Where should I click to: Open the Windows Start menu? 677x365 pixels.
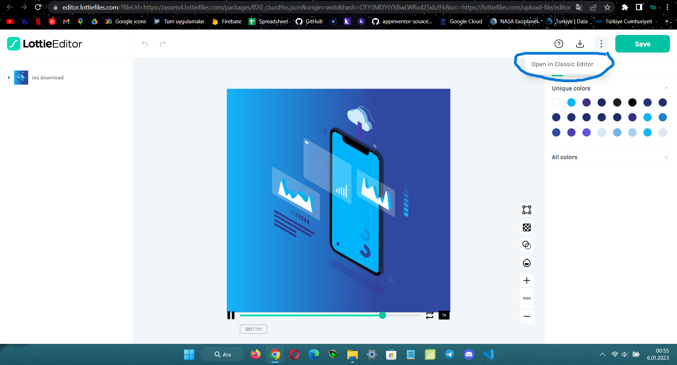(189, 354)
